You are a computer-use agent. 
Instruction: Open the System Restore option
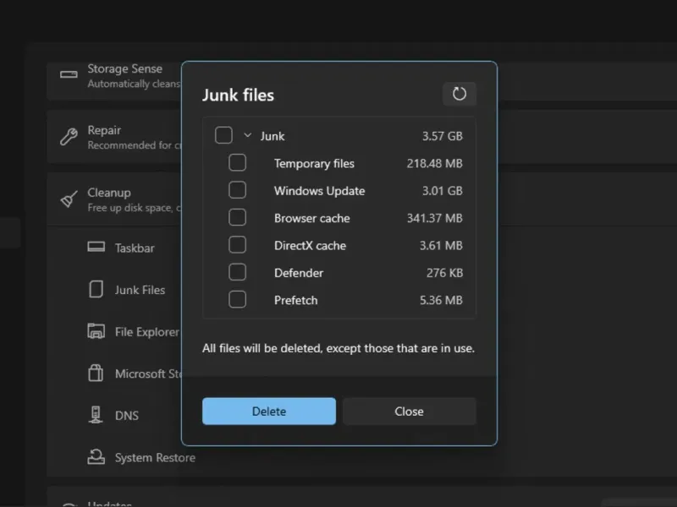(x=155, y=457)
